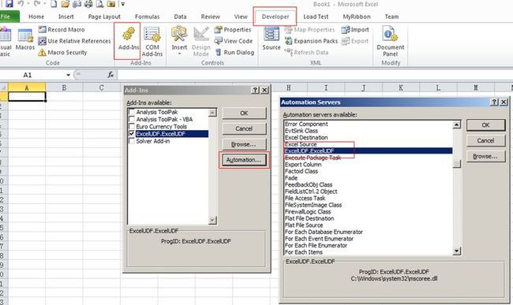Click the insert function fx icon
This screenshot has height=305, width=513.
(110, 75)
